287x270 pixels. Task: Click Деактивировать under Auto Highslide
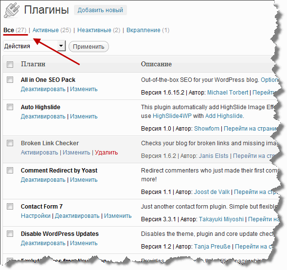pyautogui.click(x=43, y=116)
